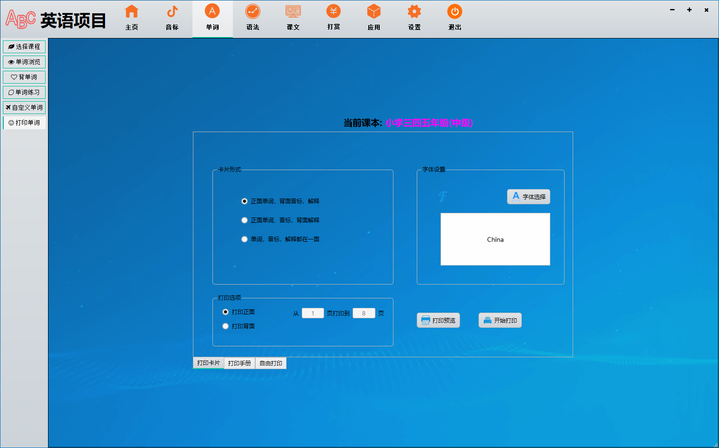
Task: Minimize the window with the minus button
Action: [x=672, y=10]
